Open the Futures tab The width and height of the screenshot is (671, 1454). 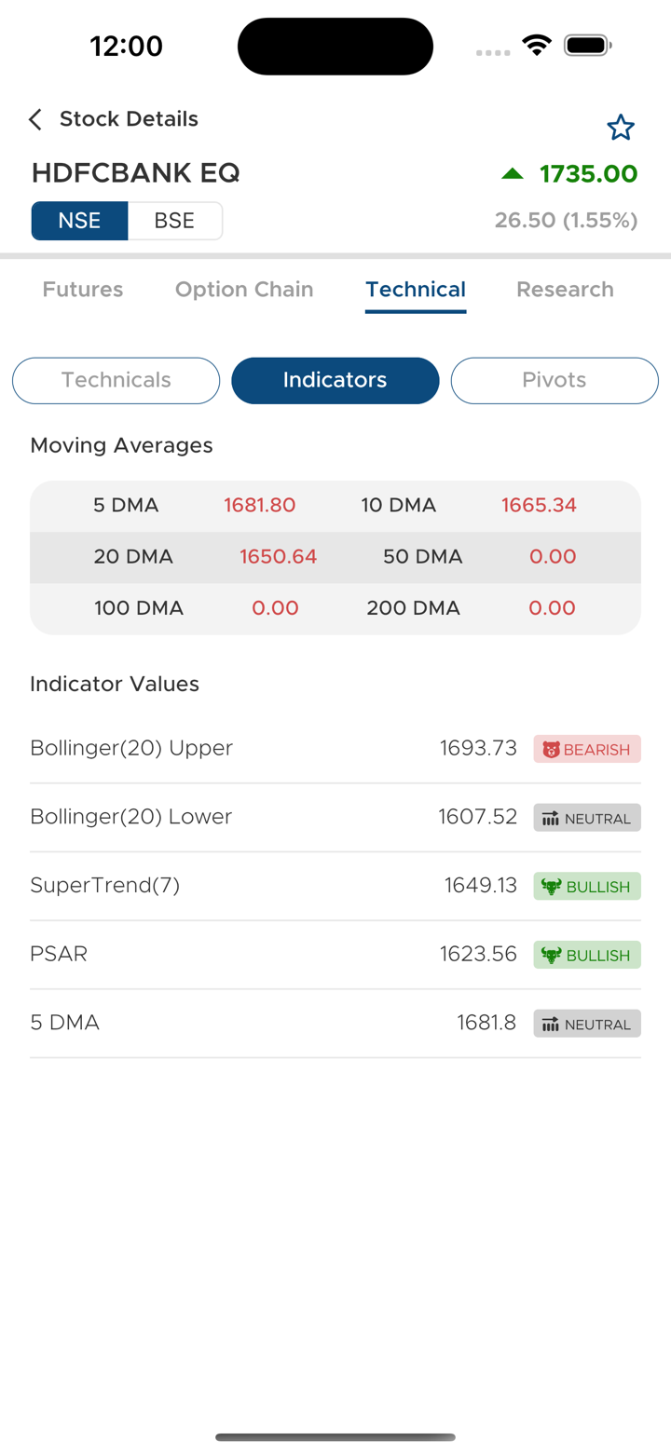[83, 290]
